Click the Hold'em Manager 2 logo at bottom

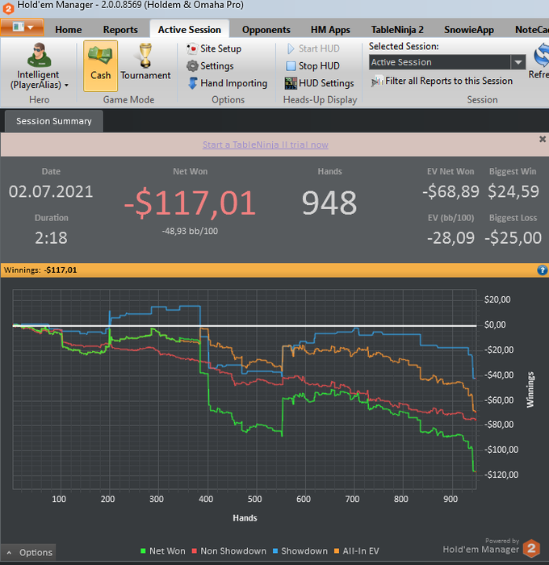[x=531, y=548]
